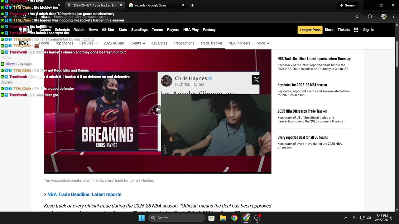The height and width of the screenshot is (224, 399).
Task: Click Sign In on NBA header
Action: (368, 30)
